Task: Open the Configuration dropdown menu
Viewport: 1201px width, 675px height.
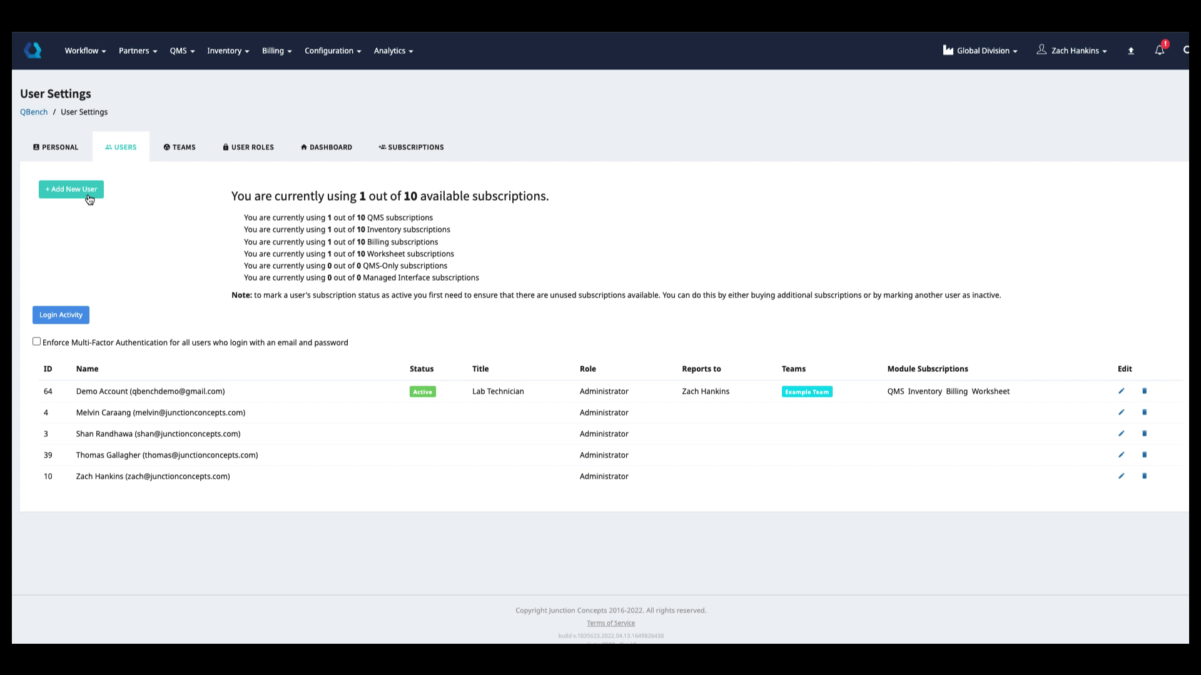Action: pos(332,51)
